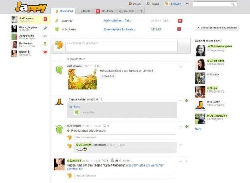Click the Fans star icon in Tagesbericht
This screenshot has width=250, height=183.
coord(71,107)
